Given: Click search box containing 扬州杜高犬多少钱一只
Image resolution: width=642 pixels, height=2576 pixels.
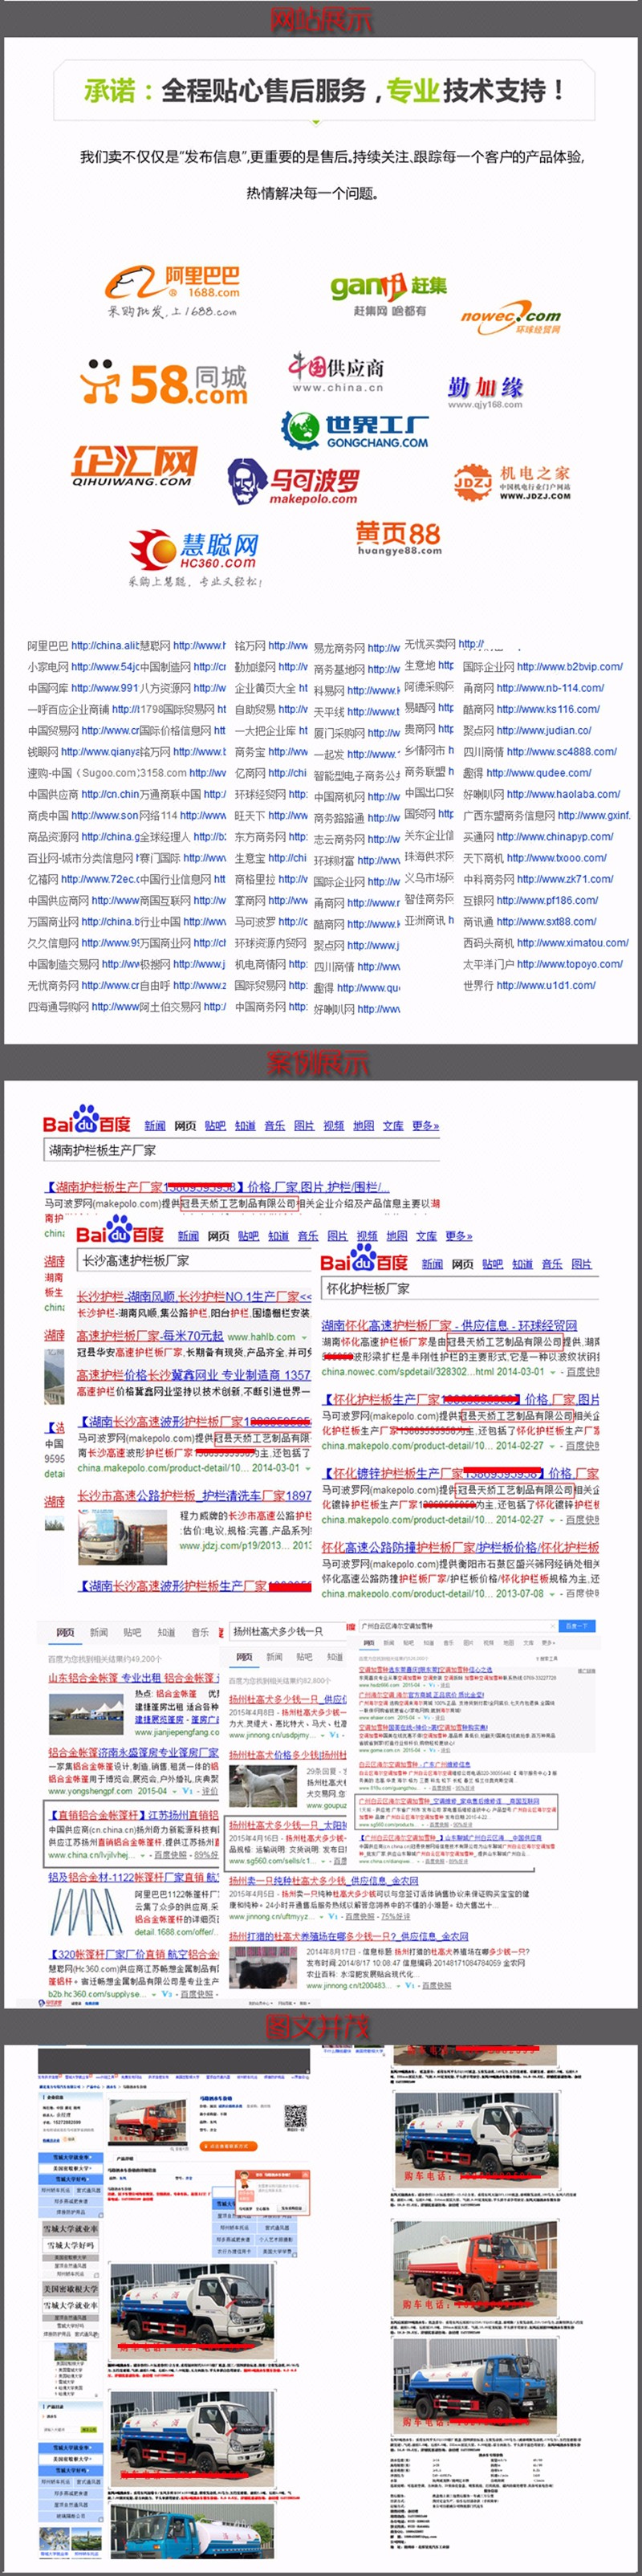Looking at the screenshot, I should tap(287, 1631).
